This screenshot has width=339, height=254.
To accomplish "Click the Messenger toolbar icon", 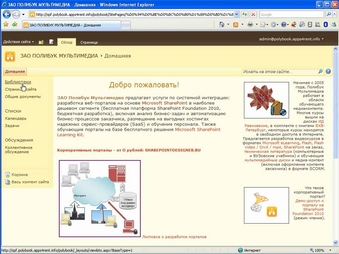I will click(333, 25).
